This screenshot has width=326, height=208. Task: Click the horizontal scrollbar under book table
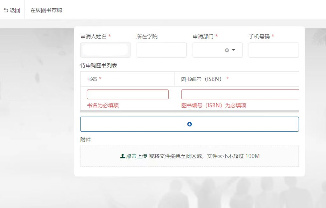[x=189, y=111]
